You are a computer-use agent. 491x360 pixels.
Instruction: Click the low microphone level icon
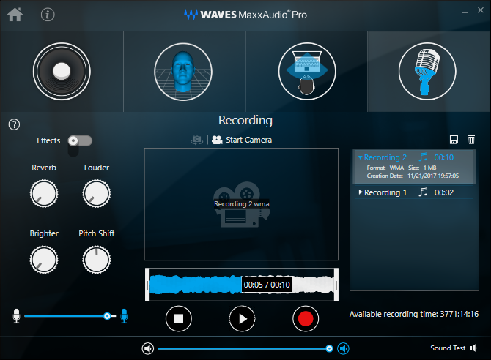16,316
